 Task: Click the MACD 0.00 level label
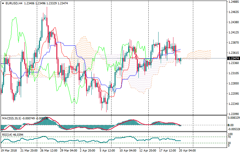230,125
